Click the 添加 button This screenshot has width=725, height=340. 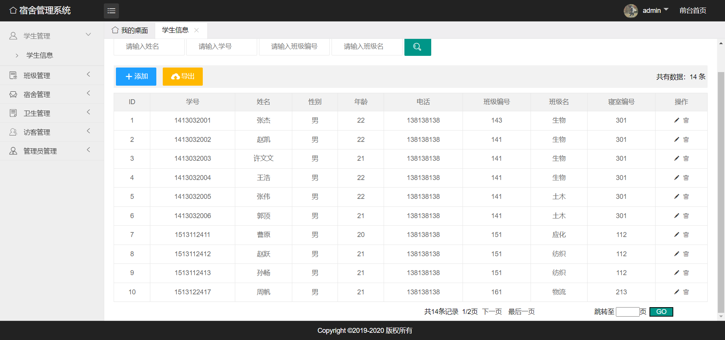[136, 77]
